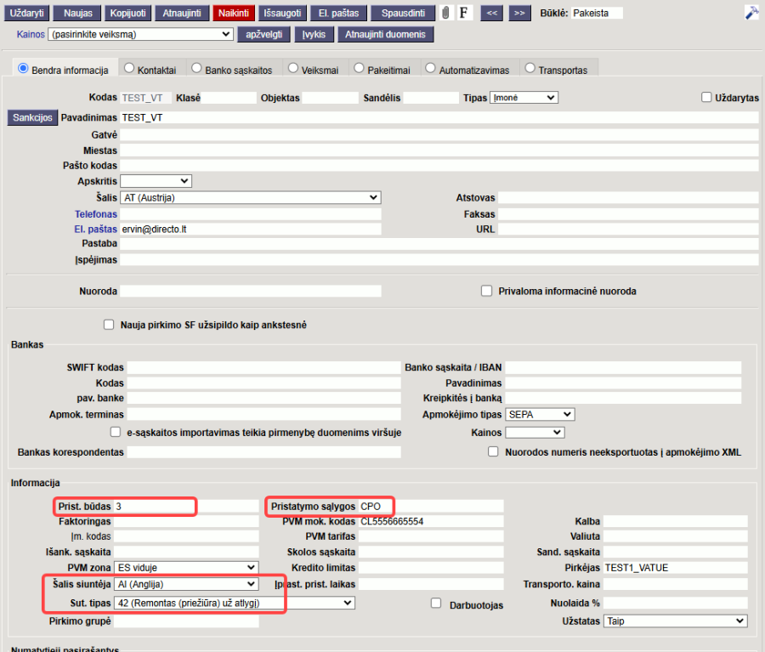The height and width of the screenshot is (652, 765).
Task: Open the paperclip attachments icon
Action: pyautogui.click(x=445, y=13)
